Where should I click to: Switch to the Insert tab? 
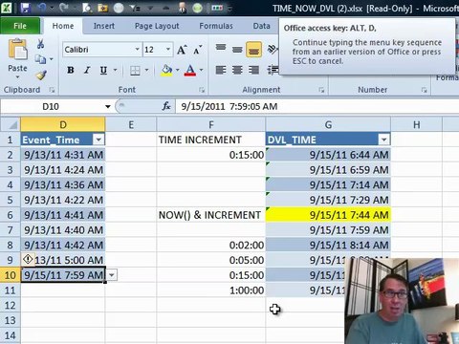104,26
